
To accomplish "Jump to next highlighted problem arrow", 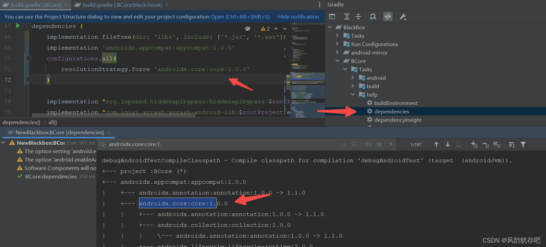I will click(285, 29).
